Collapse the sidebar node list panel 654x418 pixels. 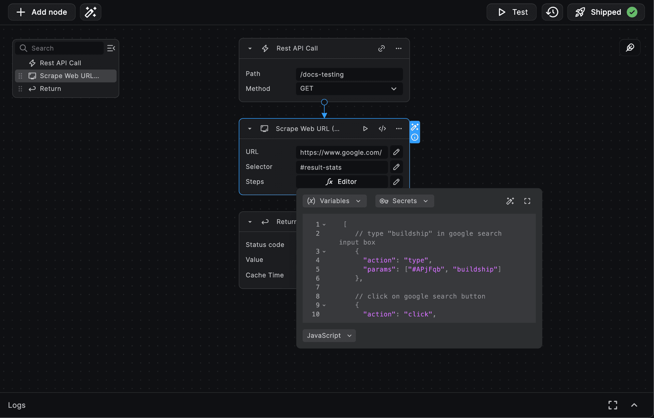111,48
